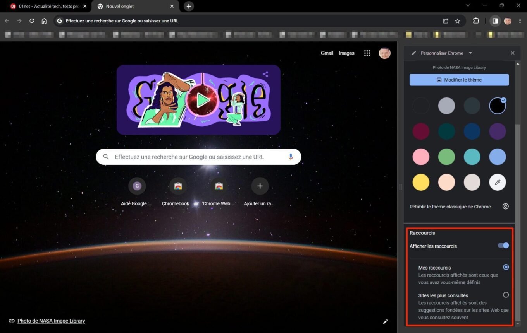Click the Google search box on page
The height and width of the screenshot is (333, 527).
click(x=198, y=157)
